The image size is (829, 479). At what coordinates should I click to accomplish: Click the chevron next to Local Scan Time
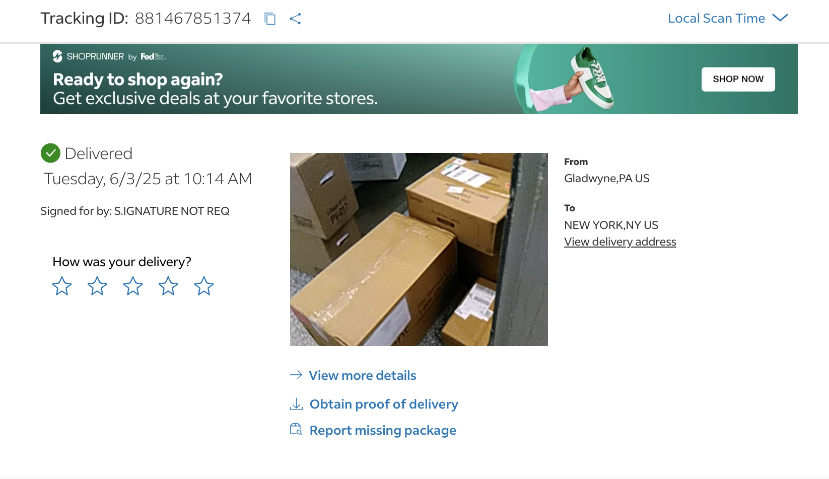[x=780, y=18]
